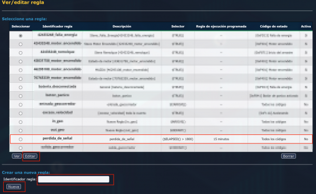Click the Todos los códigos cell in highlighted row
This screenshot has height=194, width=316.
tap(274, 139)
